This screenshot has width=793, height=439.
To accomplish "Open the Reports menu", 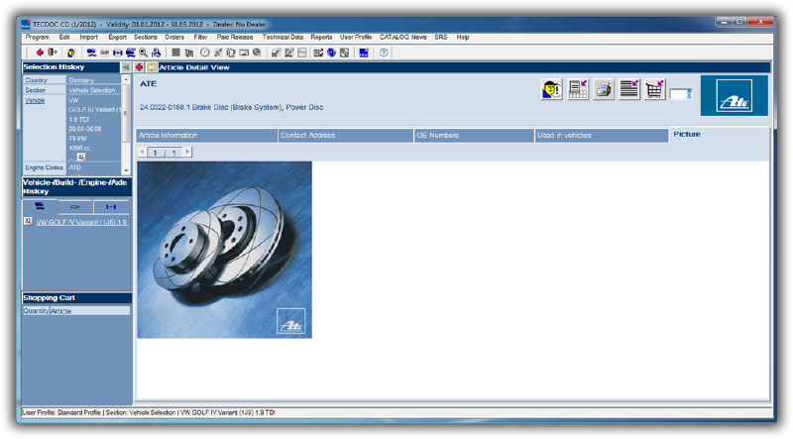I will (321, 38).
